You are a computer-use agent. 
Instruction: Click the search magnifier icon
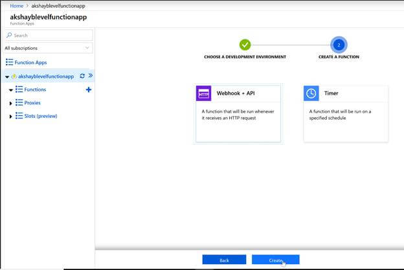9,35
